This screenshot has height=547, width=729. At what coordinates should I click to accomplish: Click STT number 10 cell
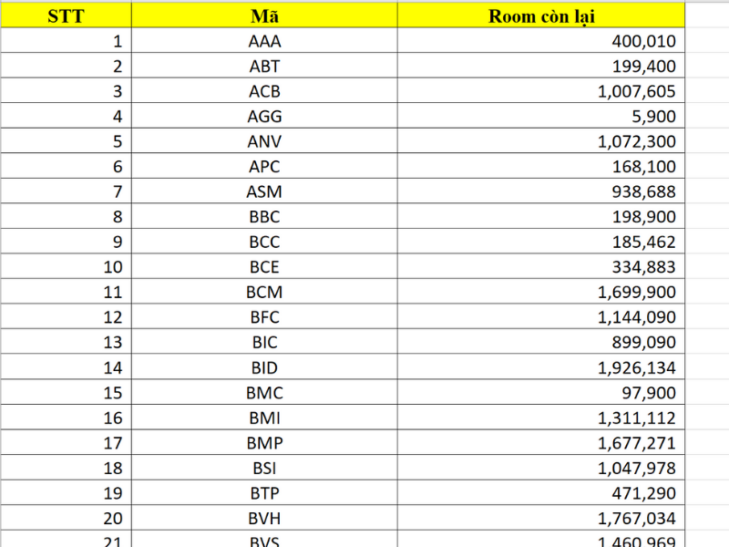[x=66, y=267]
